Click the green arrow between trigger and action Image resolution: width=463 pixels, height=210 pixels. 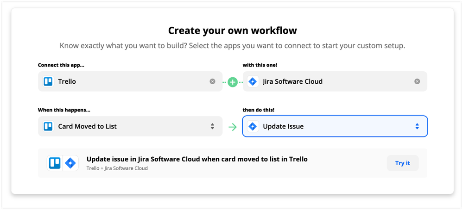point(233,127)
